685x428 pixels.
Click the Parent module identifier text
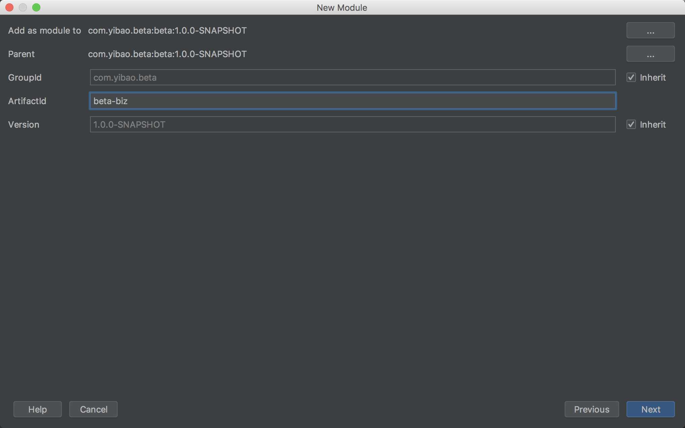click(167, 53)
